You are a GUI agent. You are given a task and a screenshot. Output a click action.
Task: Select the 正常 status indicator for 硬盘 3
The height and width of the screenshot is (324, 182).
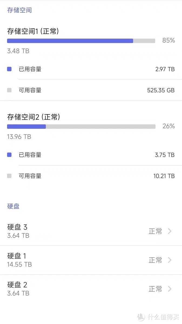(x=156, y=231)
